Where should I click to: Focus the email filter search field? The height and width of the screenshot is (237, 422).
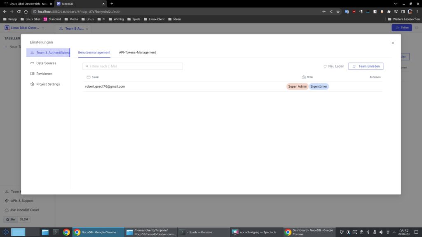133,66
